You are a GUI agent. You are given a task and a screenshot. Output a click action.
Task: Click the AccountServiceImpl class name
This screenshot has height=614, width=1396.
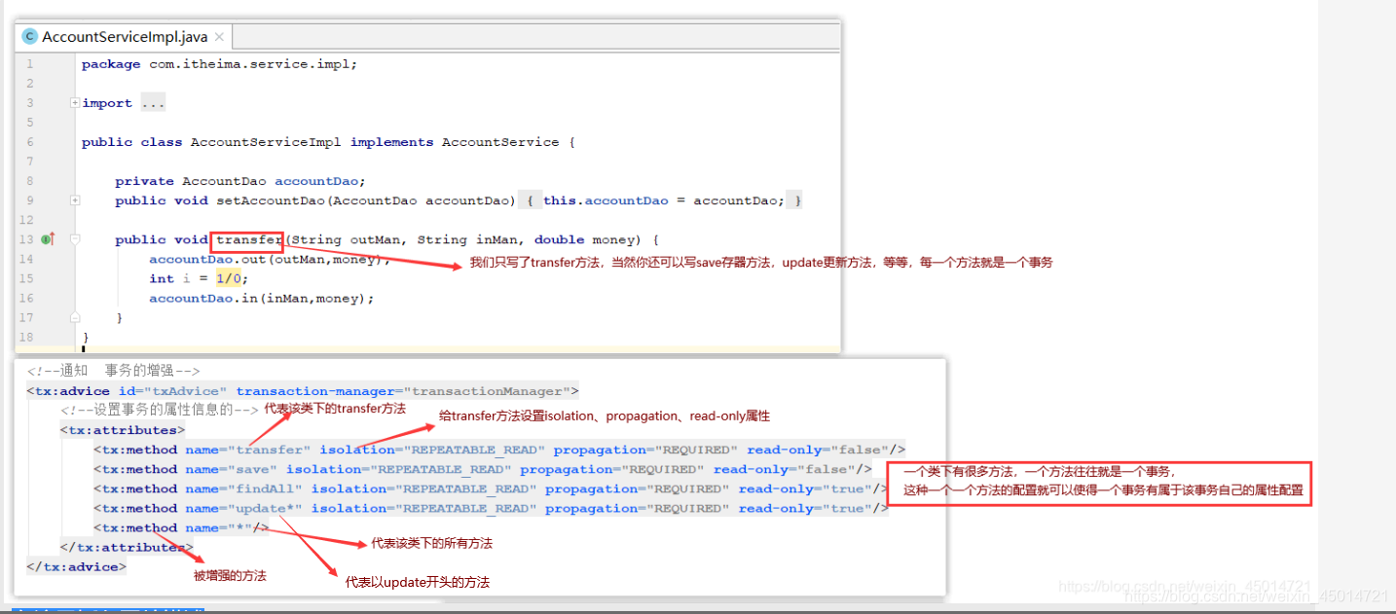pyautogui.click(x=266, y=142)
